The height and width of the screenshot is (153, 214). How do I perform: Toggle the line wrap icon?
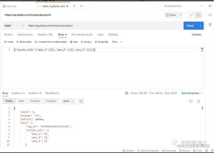pos(81,101)
